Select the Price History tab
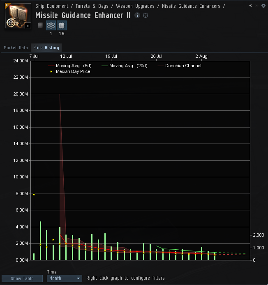268x285 pixels. (x=46, y=48)
